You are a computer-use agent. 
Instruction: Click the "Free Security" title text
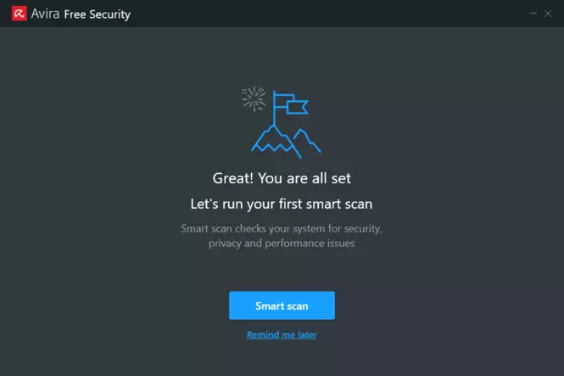tap(98, 14)
